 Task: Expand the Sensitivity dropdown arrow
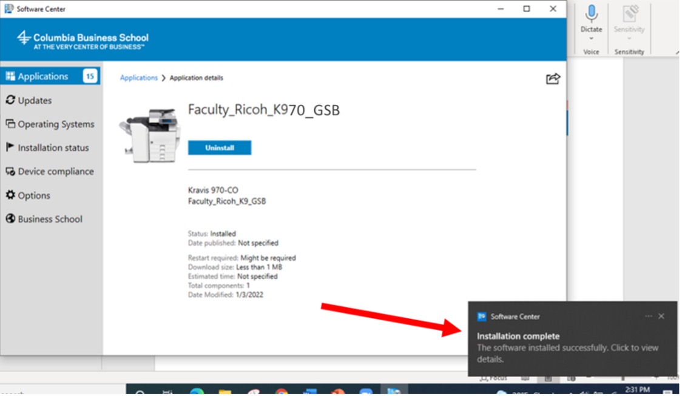point(629,39)
